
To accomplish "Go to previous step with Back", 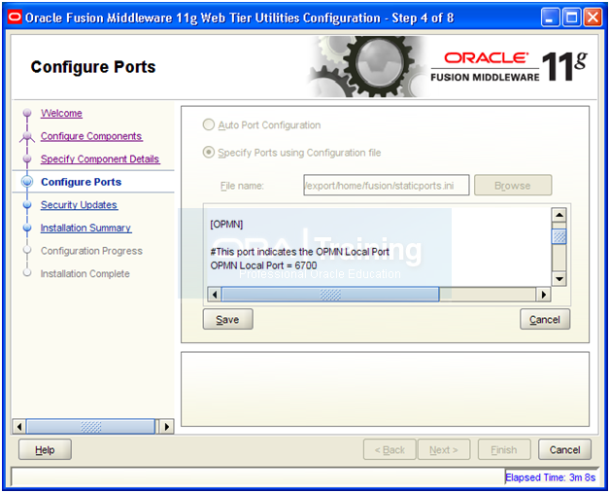I will click(x=390, y=450).
